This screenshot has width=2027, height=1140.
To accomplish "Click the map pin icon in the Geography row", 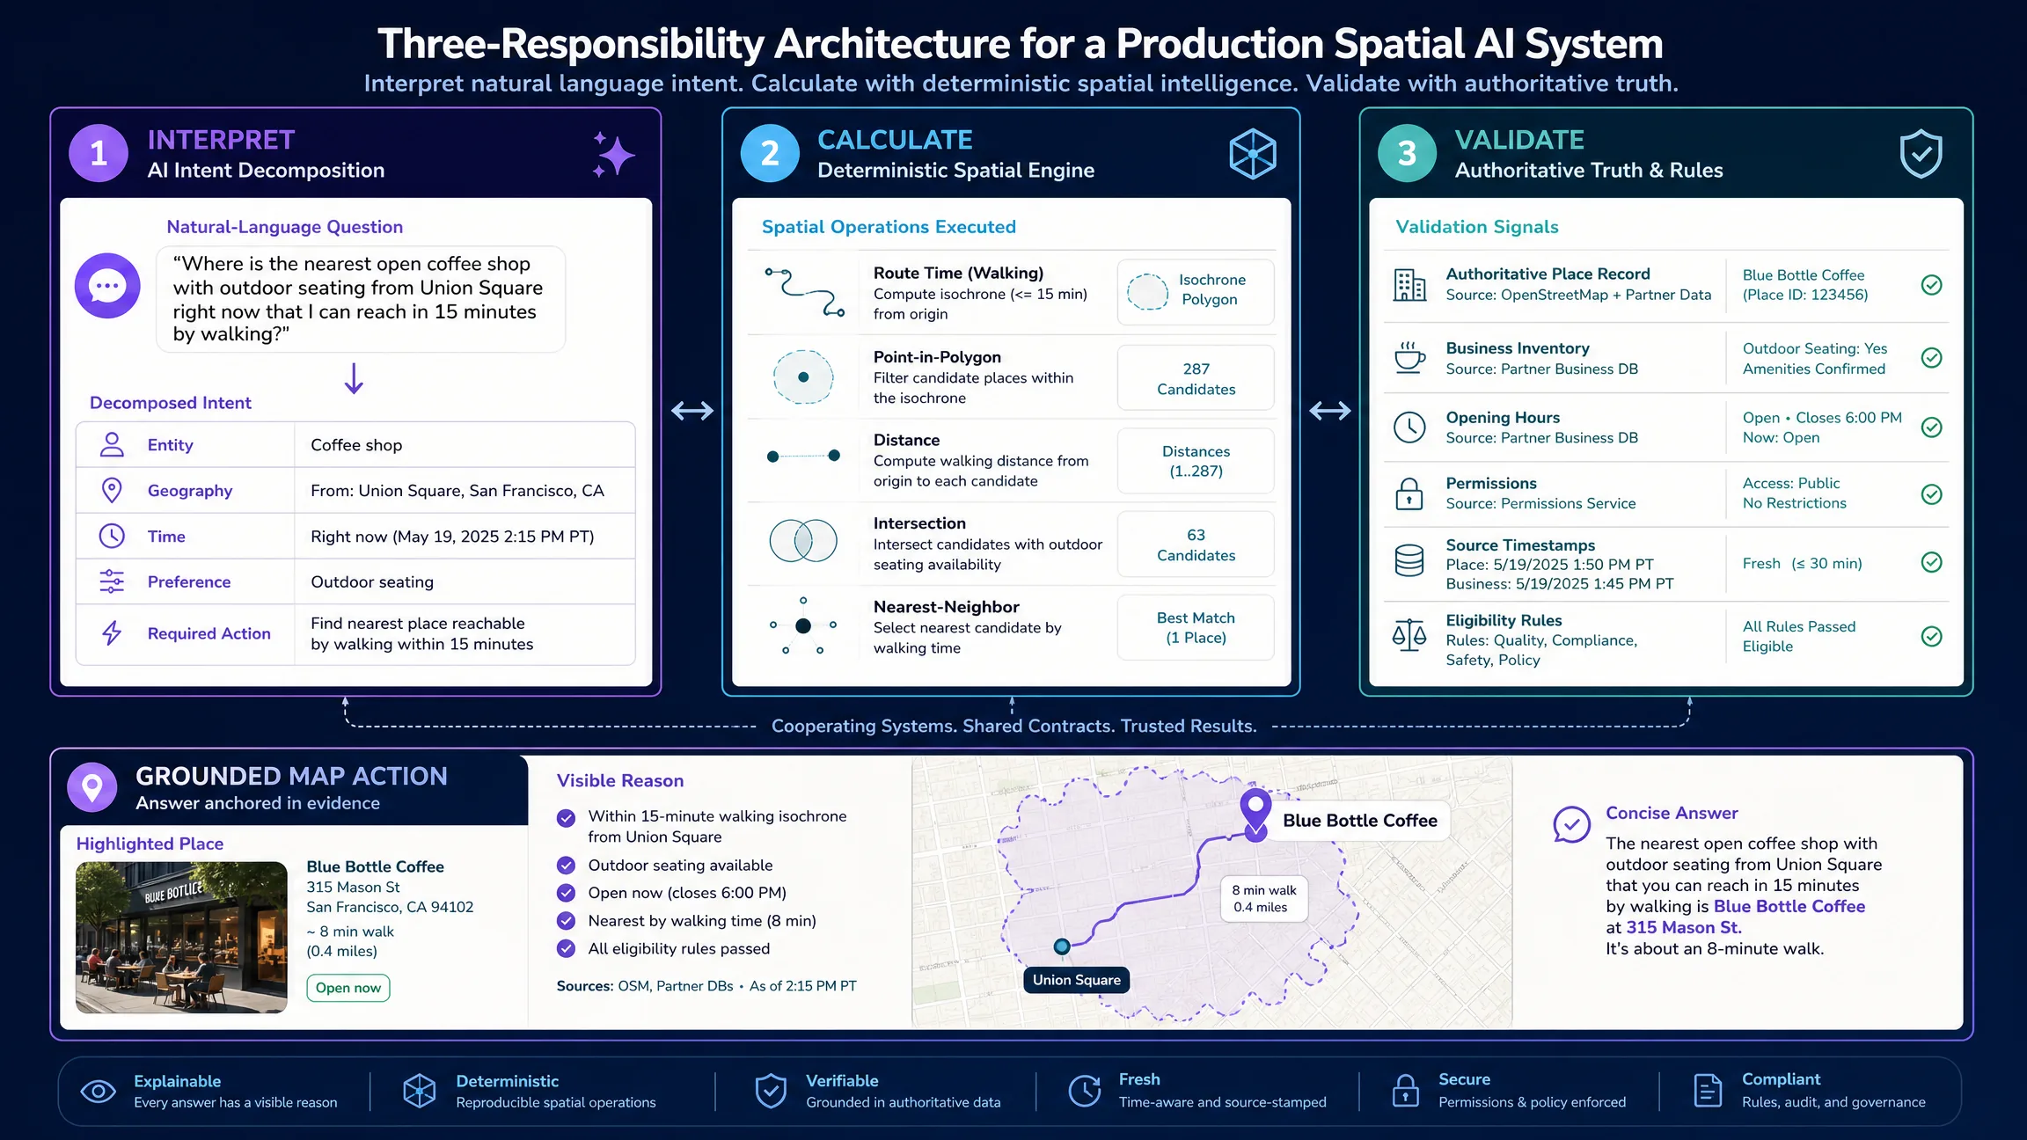I will click(x=112, y=490).
